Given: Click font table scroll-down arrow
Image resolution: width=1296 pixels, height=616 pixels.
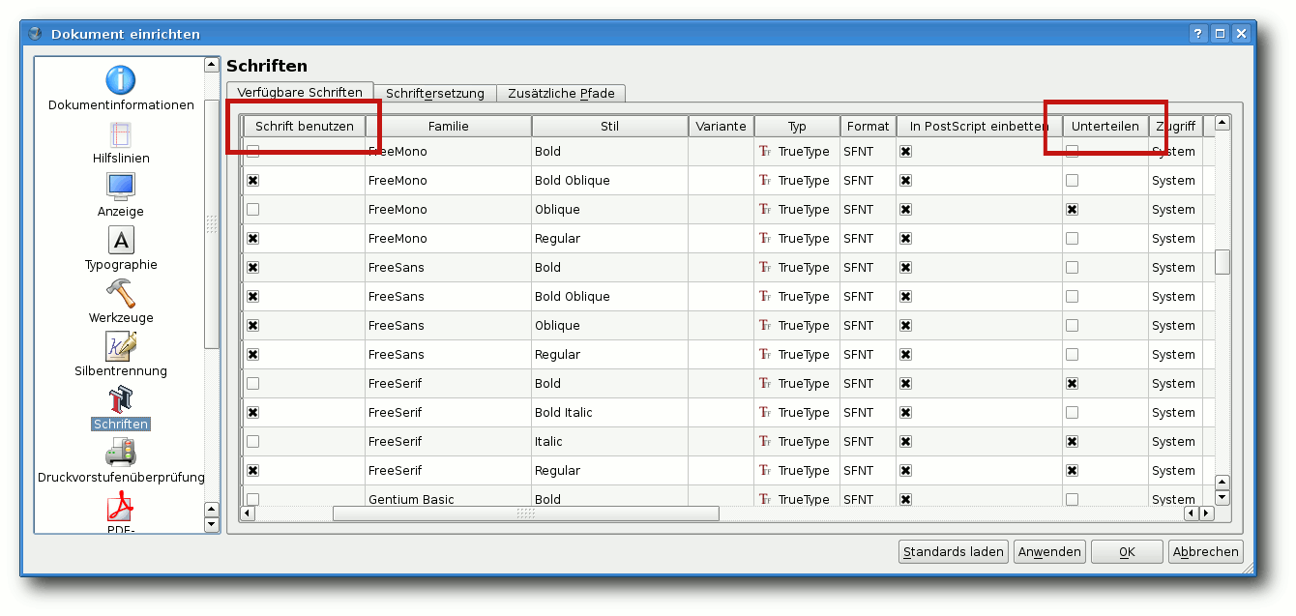Looking at the screenshot, I should (1222, 497).
